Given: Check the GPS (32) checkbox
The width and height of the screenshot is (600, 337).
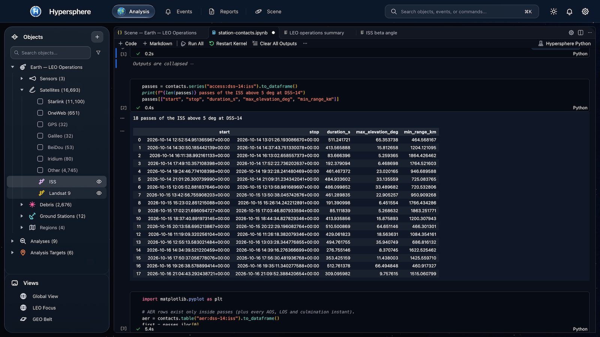Looking at the screenshot, I should tap(40, 124).
